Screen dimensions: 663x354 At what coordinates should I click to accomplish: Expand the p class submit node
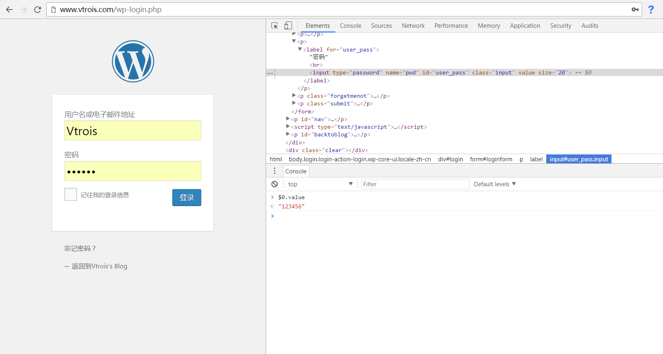[x=294, y=103]
